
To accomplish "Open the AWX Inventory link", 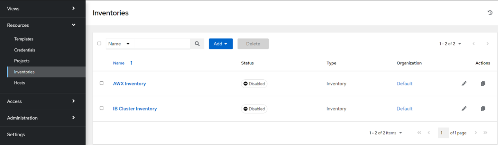I will (x=129, y=83).
